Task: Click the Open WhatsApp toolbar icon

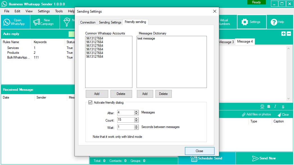Action: point(15,22)
